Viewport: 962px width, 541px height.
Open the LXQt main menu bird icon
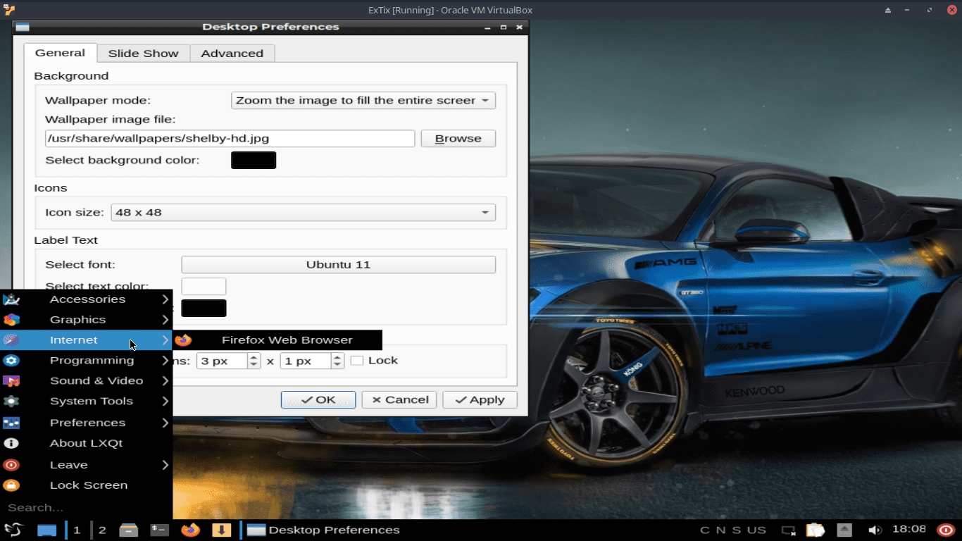(x=13, y=530)
